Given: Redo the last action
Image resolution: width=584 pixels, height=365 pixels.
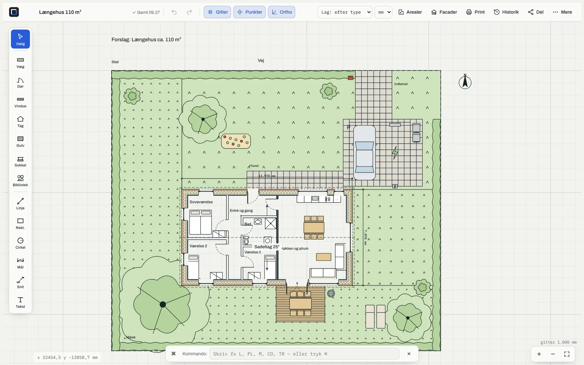Looking at the screenshot, I should coord(189,12).
